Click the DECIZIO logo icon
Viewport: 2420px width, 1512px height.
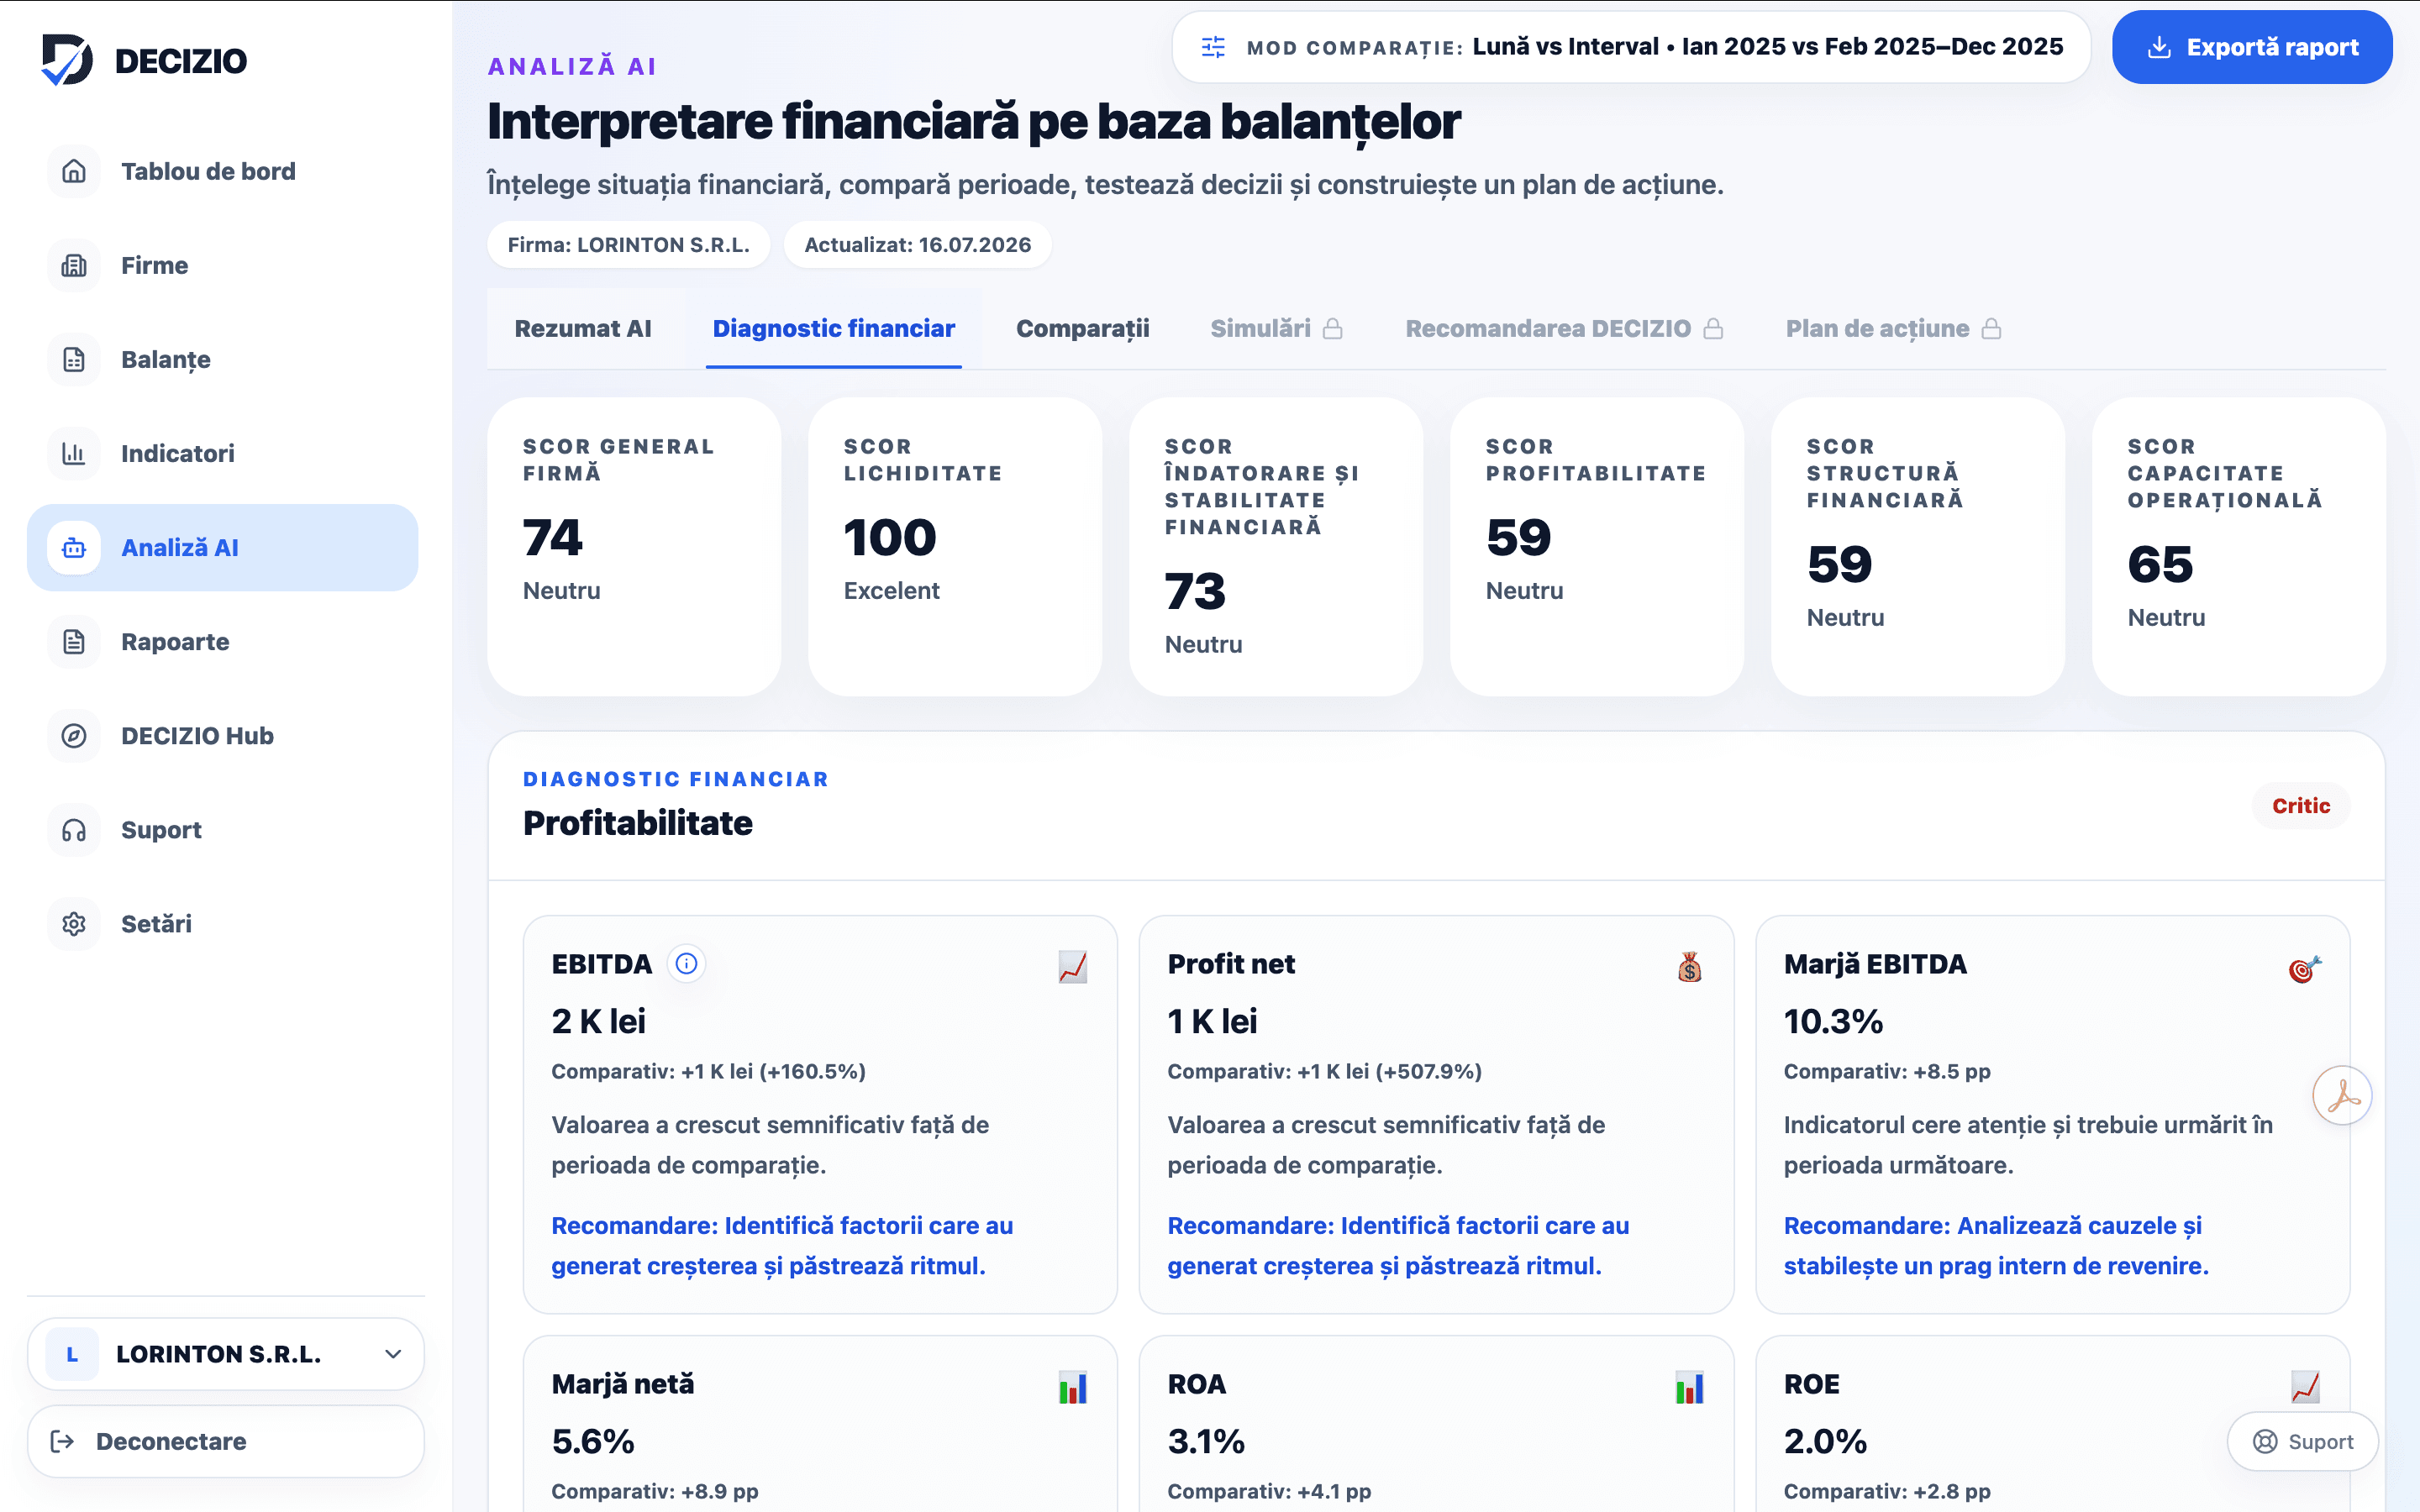67,60
